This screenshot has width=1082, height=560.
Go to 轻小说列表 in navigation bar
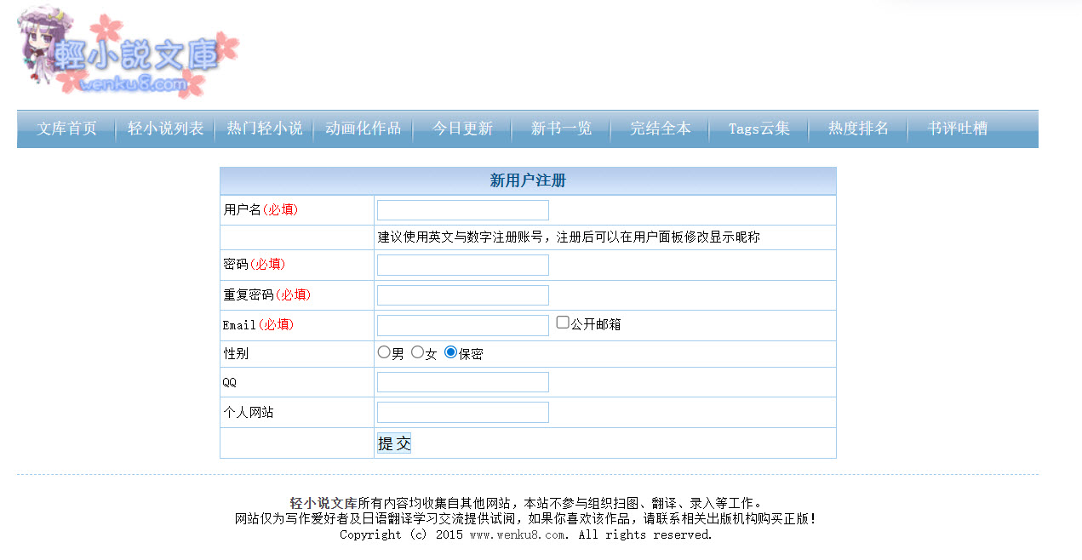(x=166, y=129)
